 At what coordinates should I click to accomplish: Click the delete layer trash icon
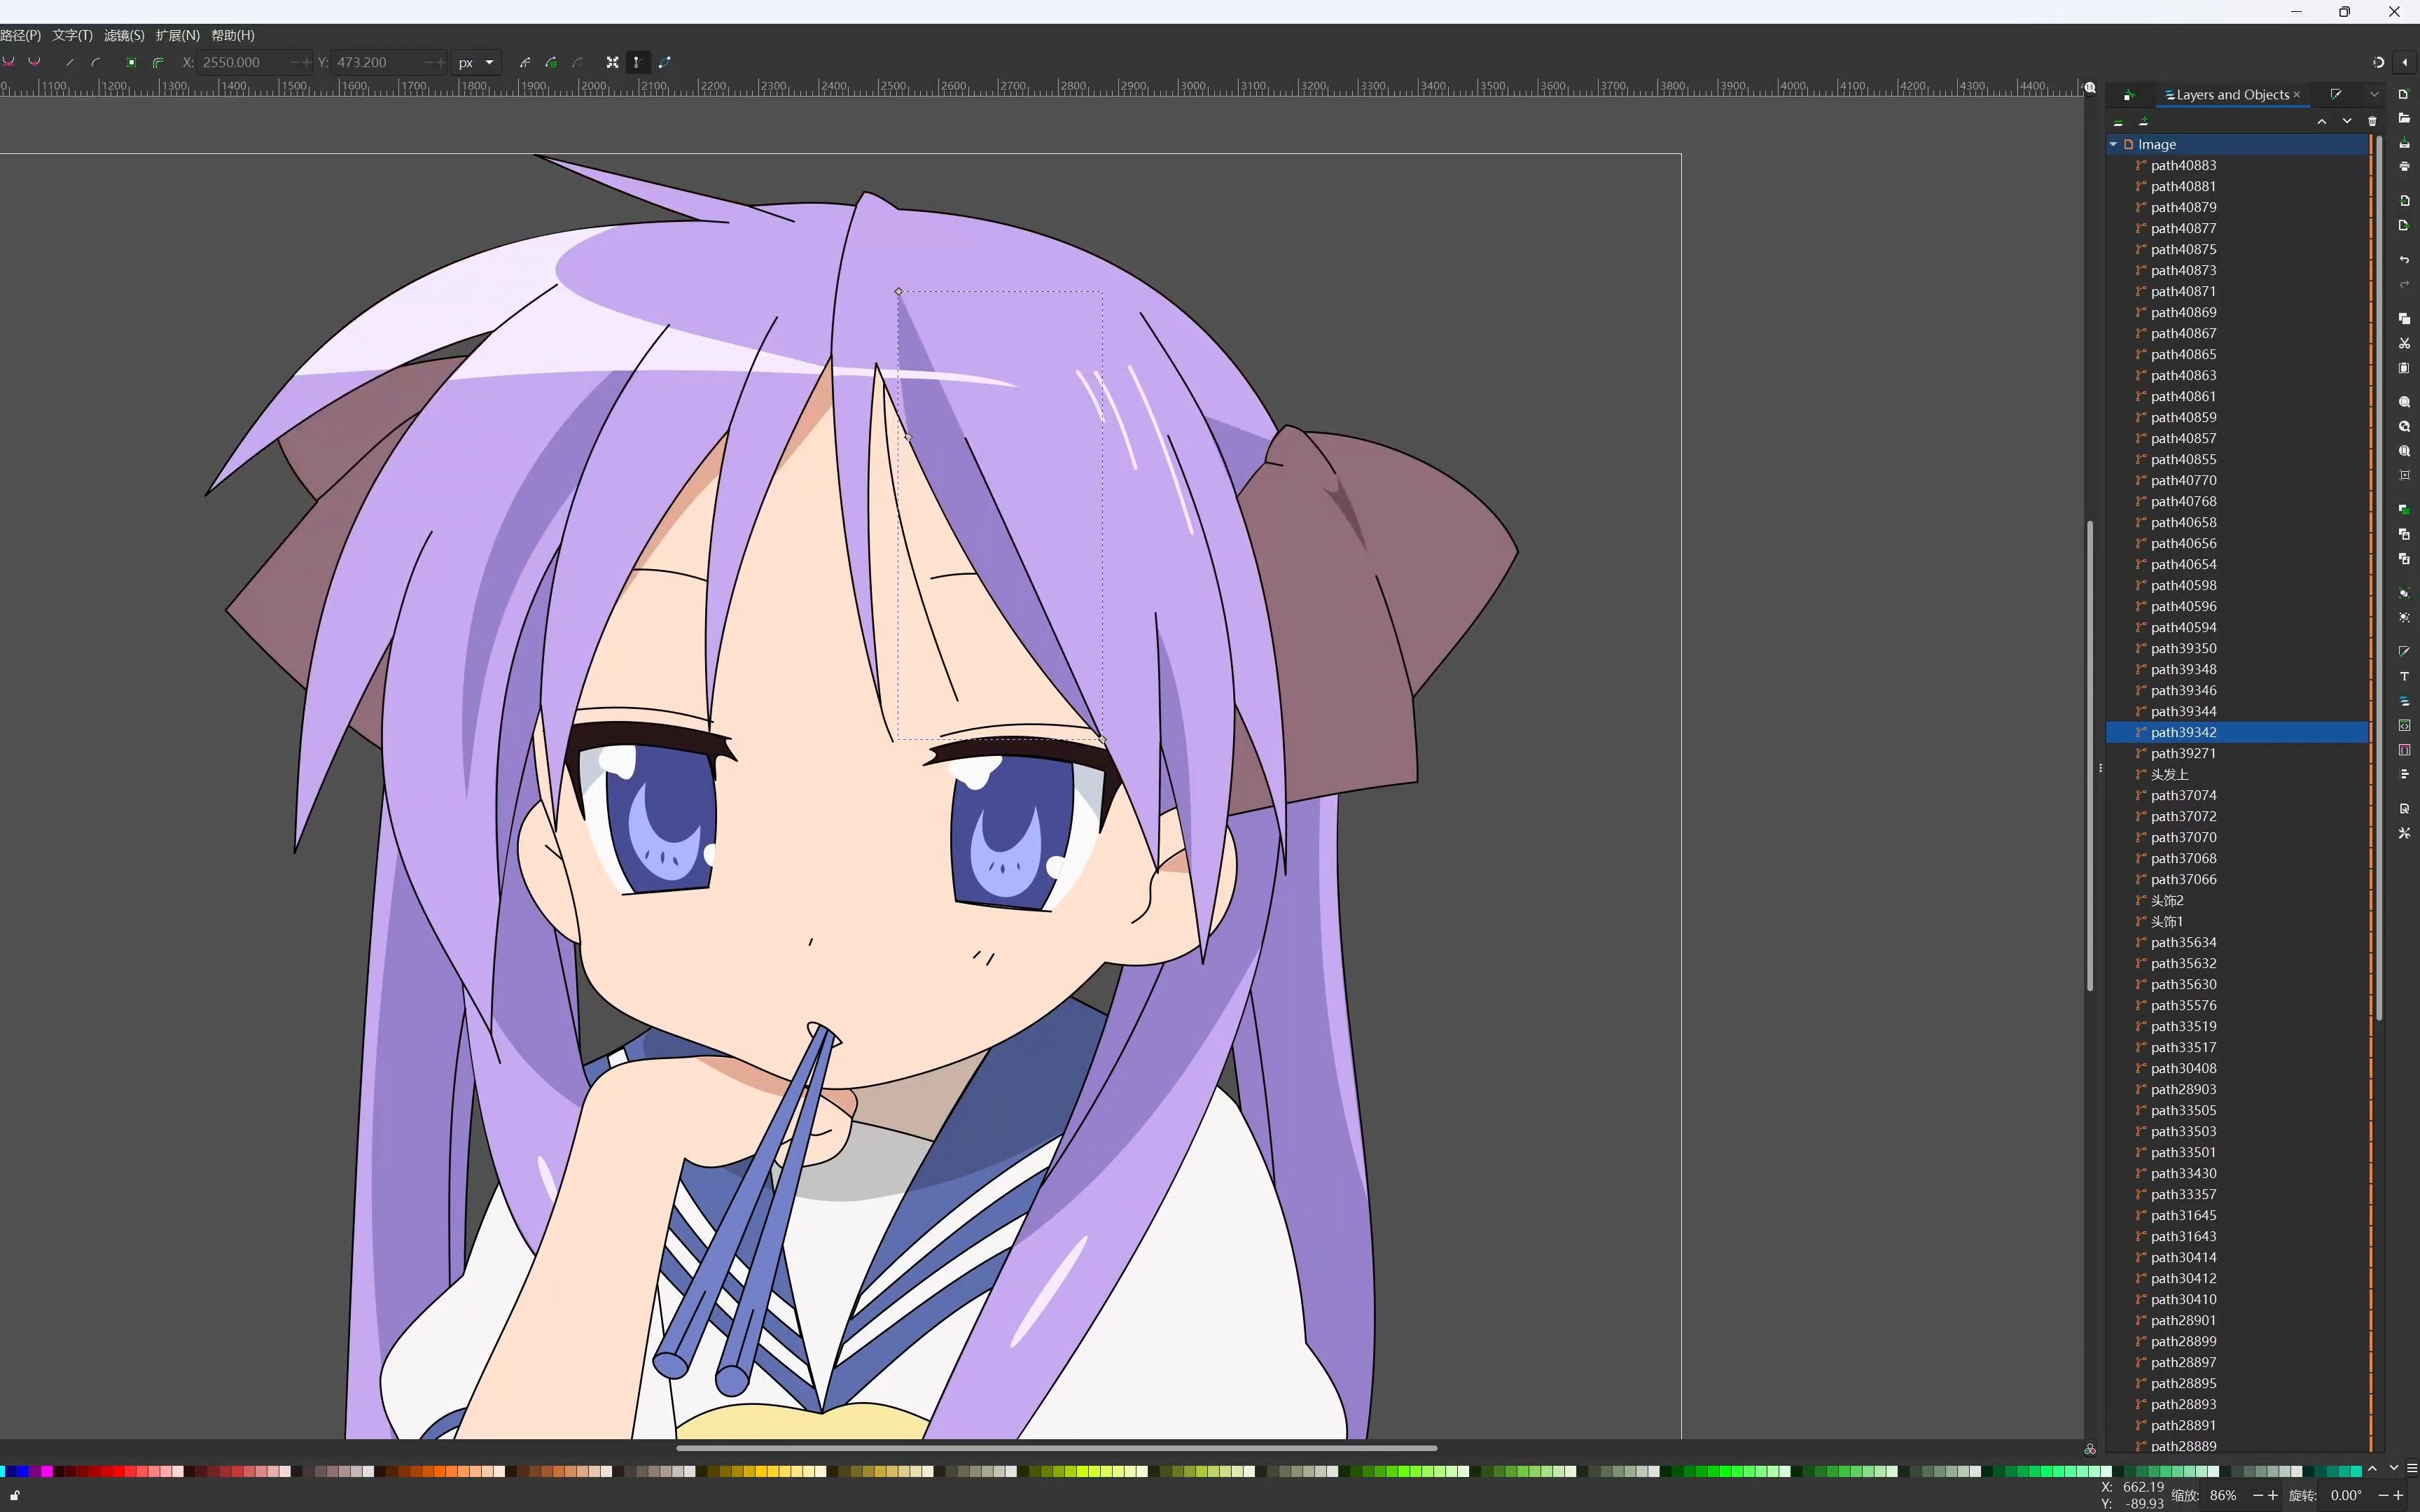(x=2372, y=121)
